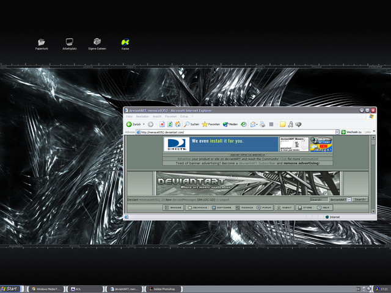Viewport: 391px width, 293px height.
Task: Select the Kazaa desktop shortcut
Action: pos(125,44)
